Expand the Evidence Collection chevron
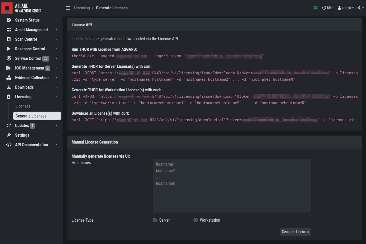Screen dimensions: 366x244 tap(56, 78)
